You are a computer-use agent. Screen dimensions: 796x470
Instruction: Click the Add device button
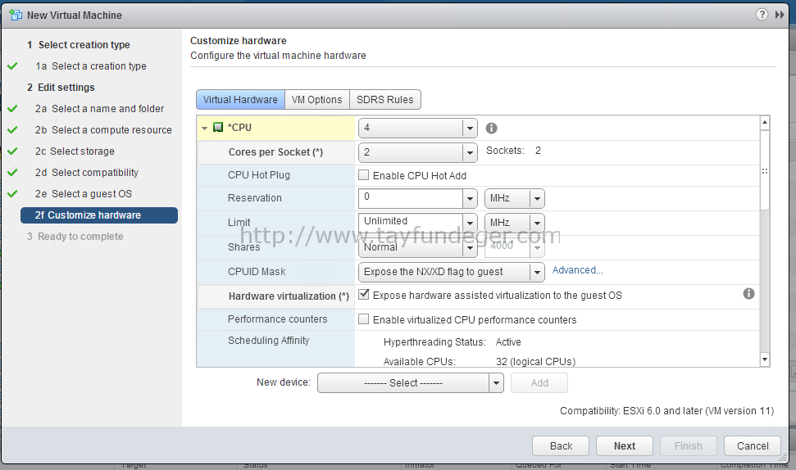[x=539, y=382]
